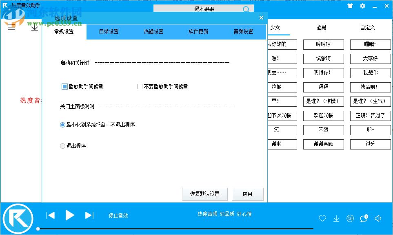Click the download arrow near bottom right

point(336,218)
